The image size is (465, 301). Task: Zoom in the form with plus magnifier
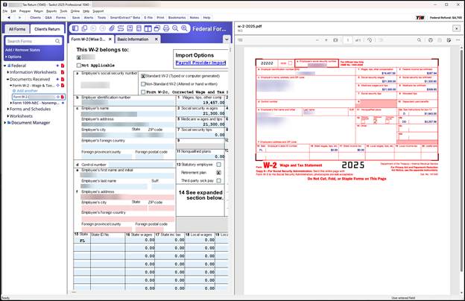pos(185,28)
